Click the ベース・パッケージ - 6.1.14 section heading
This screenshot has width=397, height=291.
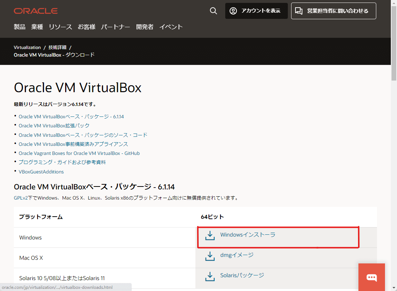pos(94,187)
